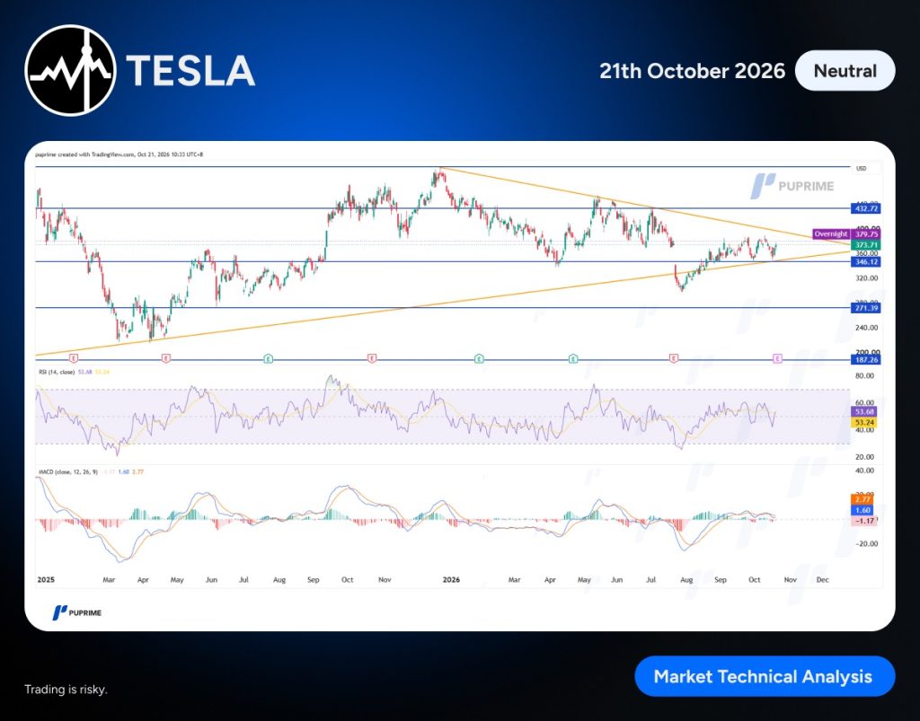Viewport: 920px width, 721px height.
Task: Open the Market Technical Analysis button
Action: click(x=765, y=676)
